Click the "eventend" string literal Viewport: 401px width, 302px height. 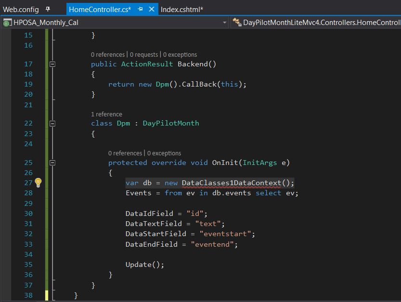coord(212,244)
